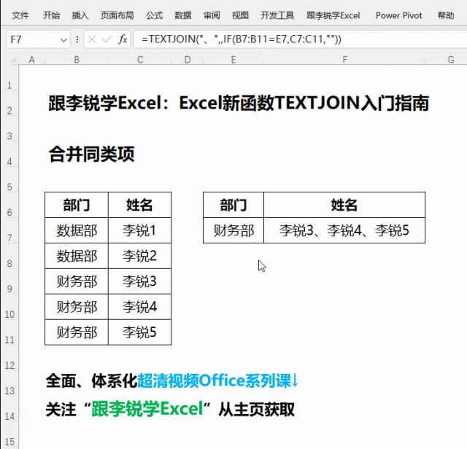This screenshot has height=449, width=467.
Task: Open the 插入 ribbon tab
Action: pos(80,15)
